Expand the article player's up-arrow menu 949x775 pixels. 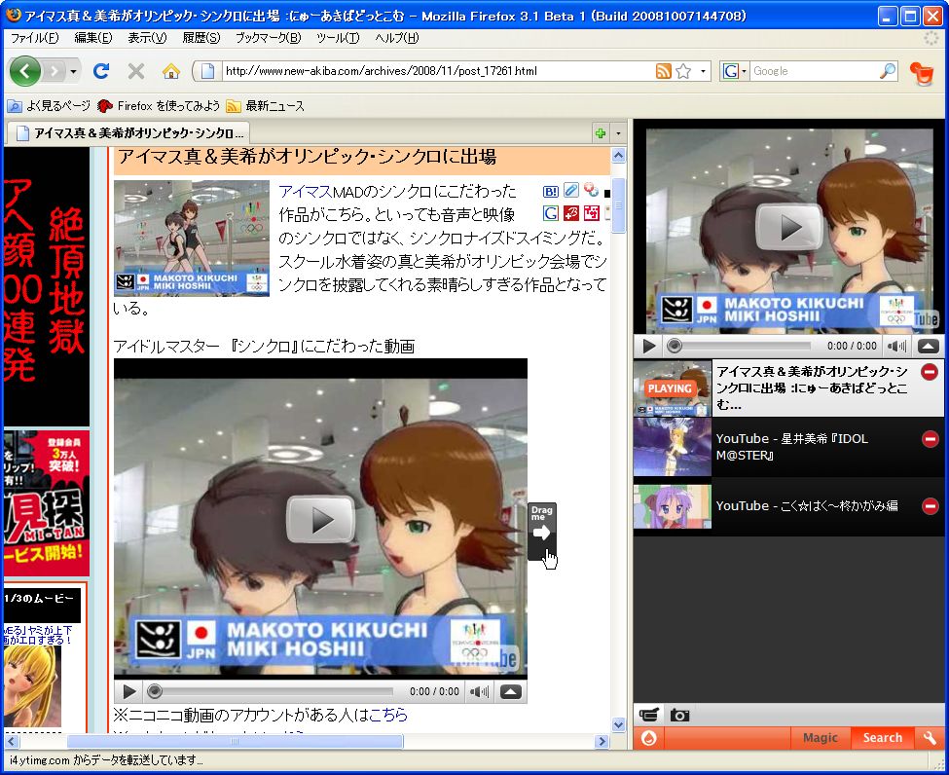[511, 691]
